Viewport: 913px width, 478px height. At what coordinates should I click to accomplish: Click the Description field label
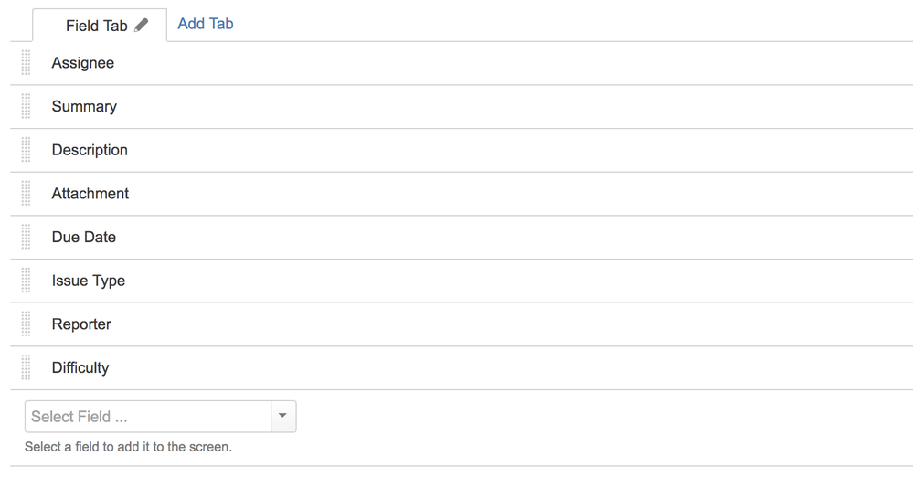click(90, 150)
